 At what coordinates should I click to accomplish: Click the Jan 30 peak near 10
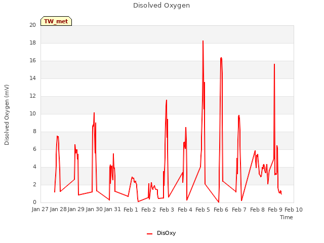click(x=94, y=113)
